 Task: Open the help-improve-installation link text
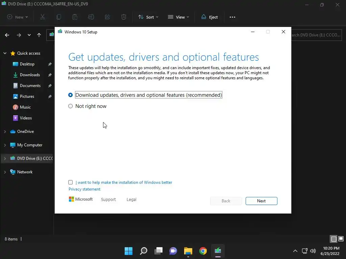[124, 182]
